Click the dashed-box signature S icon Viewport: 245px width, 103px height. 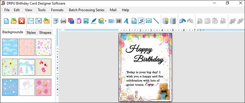(141, 21)
